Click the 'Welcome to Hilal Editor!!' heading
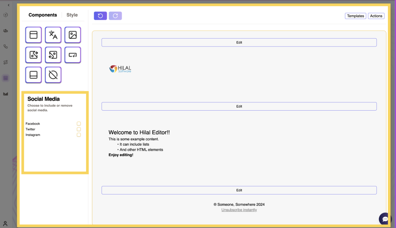The image size is (396, 228). tap(139, 133)
